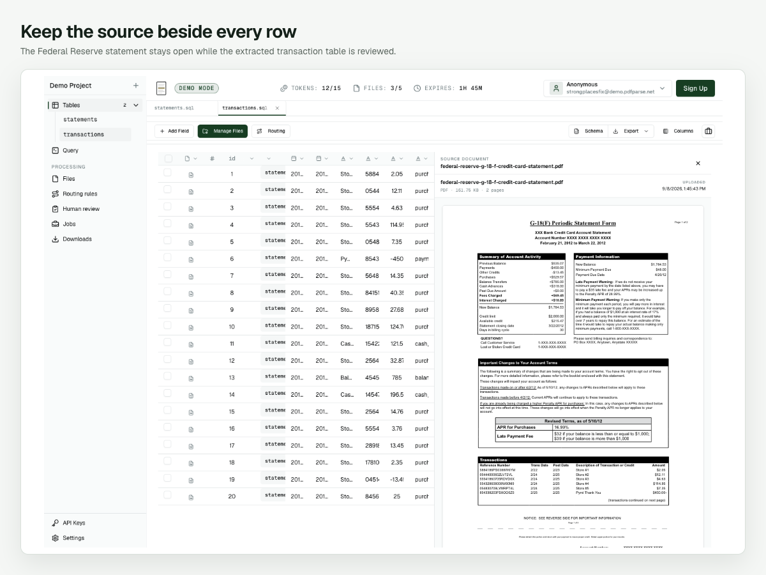
Task: Toggle the select-all checkbox in table header
Action: pyautogui.click(x=169, y=158)
